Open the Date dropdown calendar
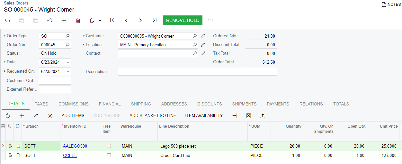 (68, 62)
